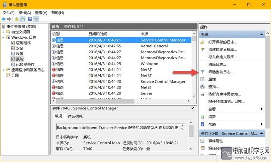Screen dimensions: 271x162
Task: Click 将任务附加到此日志 action
Action: 226,102
